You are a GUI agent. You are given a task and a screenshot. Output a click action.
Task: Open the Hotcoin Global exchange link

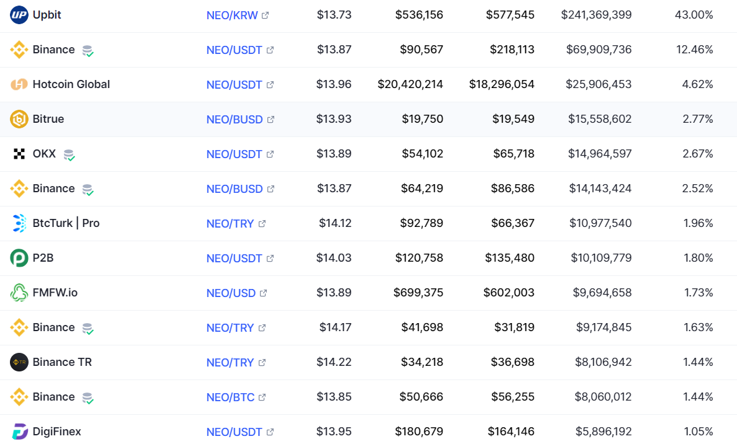(71, 84)
